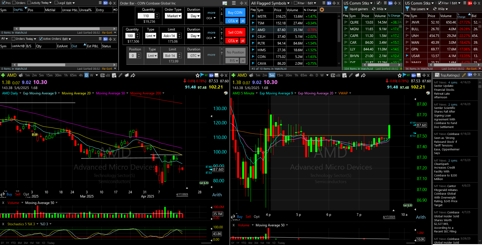Screen dimensions: 482x245
Task: Click save disk icon on 5-minute chart
Action: (x=418, y=75)
